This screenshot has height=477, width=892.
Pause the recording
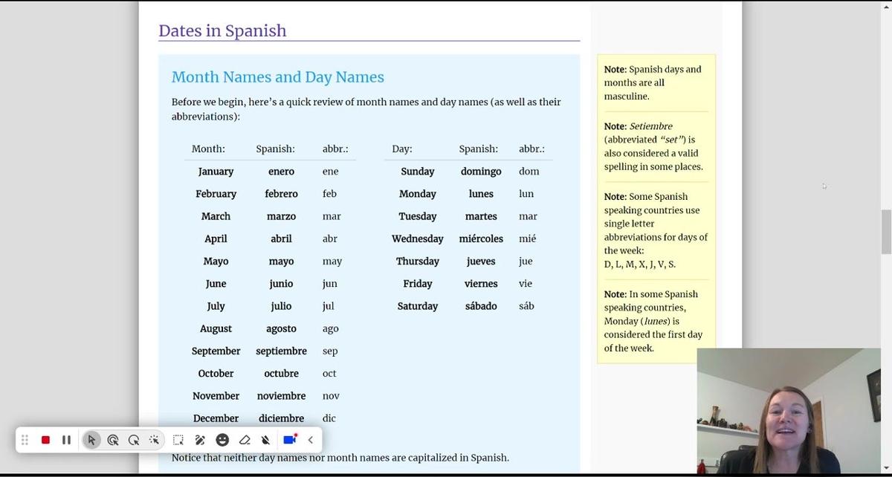tap(66, 440)
